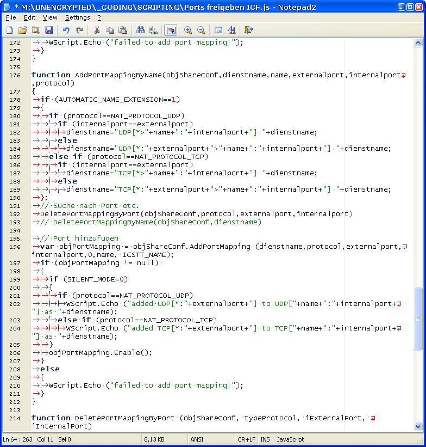The image size is (426, 447).
Task: Open Customize Schemes font icon
Action: coord(231,30)
